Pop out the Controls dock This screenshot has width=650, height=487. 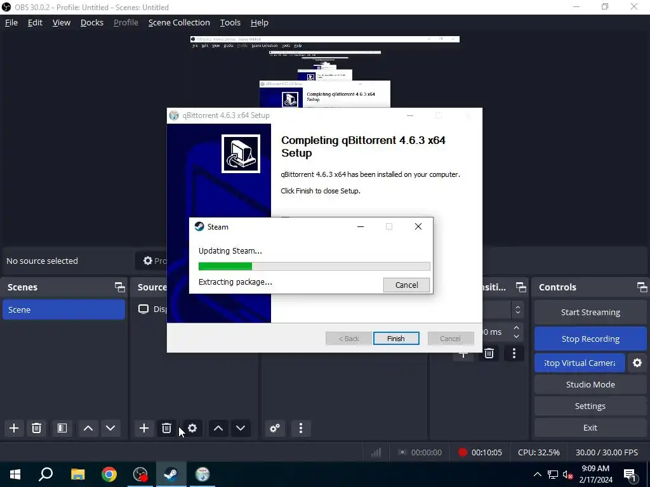(x=642, y=287)
